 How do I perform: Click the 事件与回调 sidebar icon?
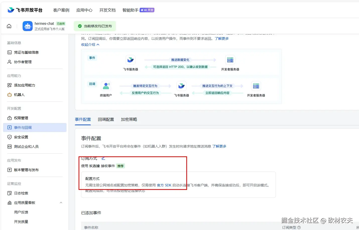click(x=10, y=128)
